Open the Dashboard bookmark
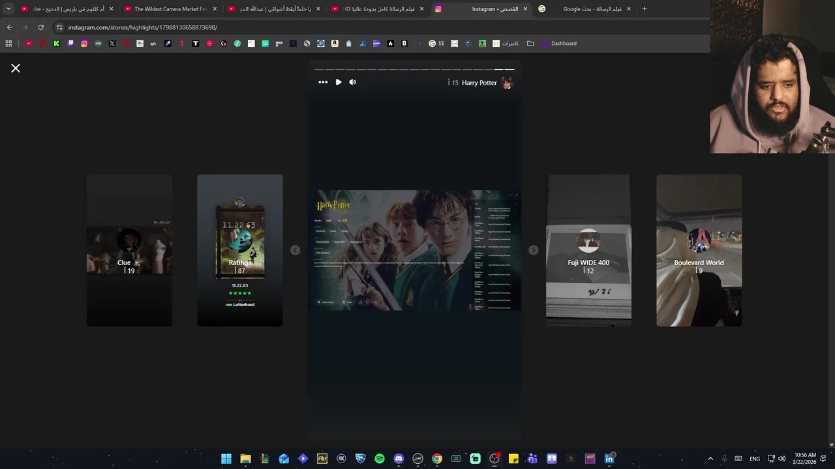 tap(559, 44)
